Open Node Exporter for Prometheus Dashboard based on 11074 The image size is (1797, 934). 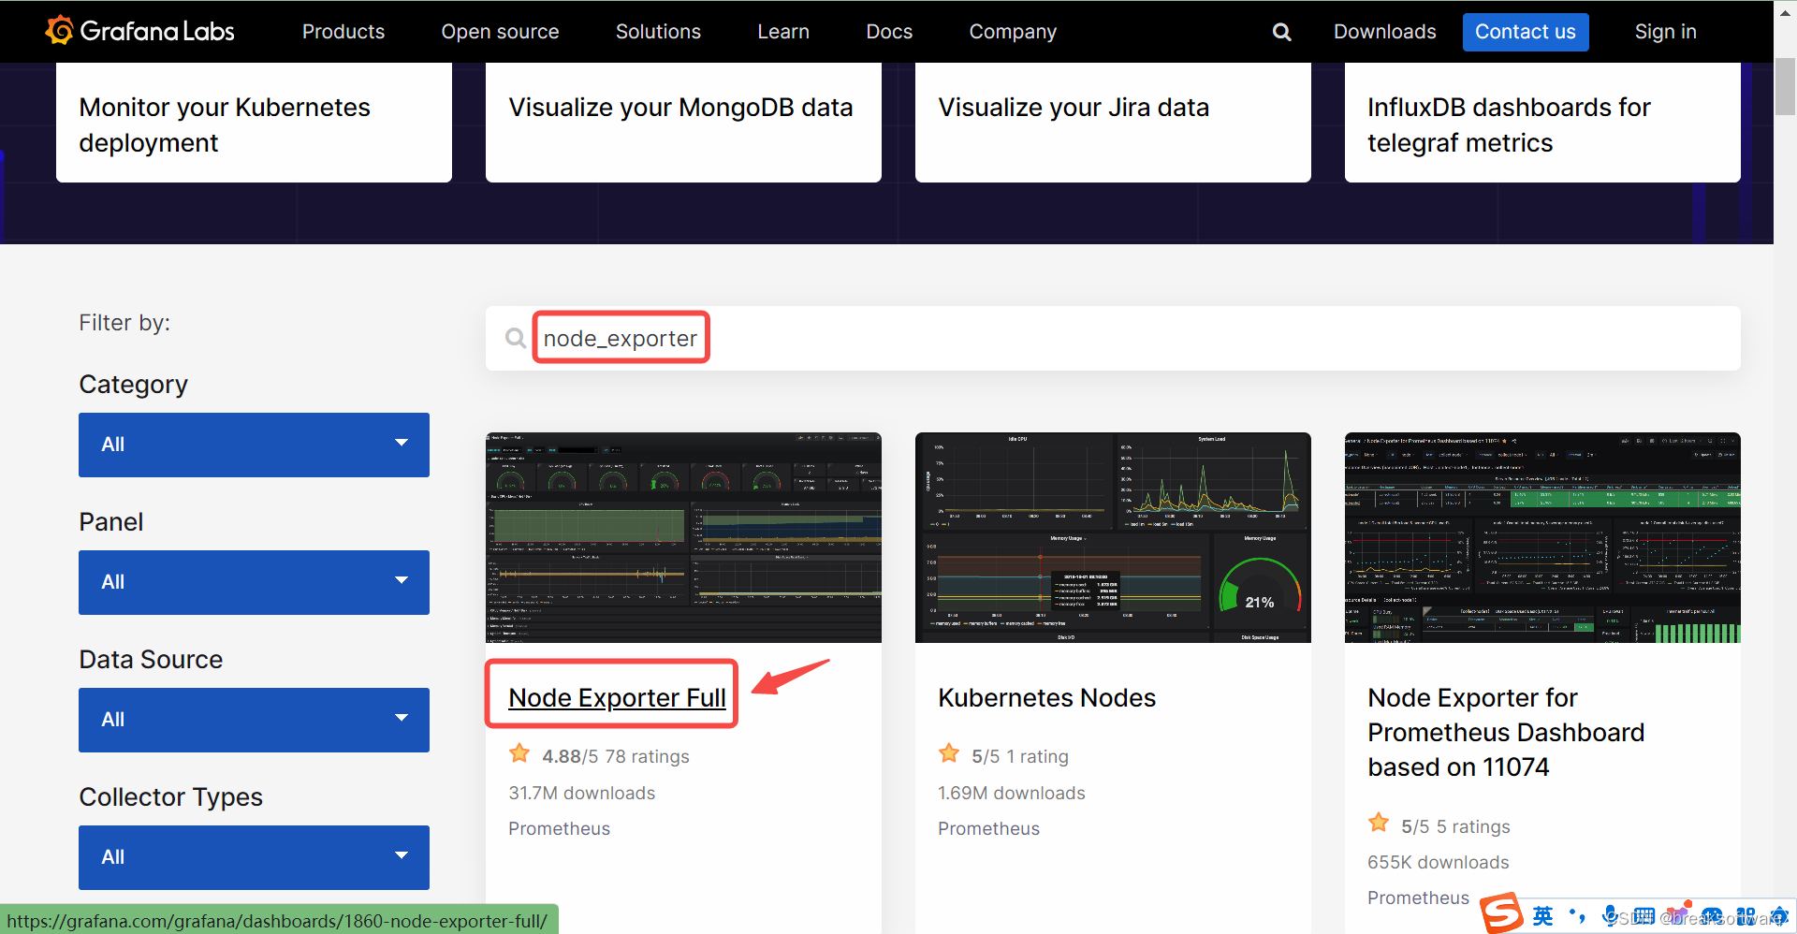(1505, 733)
